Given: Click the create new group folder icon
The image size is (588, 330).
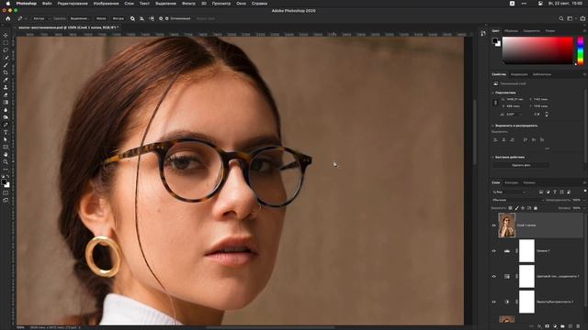Looking at the screenshot, I should point(562,326).
